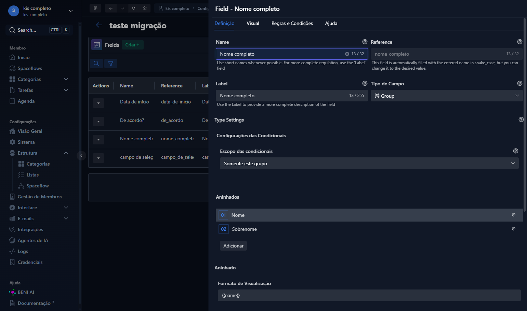Open the sidebar Search box
This screenshot has width=527, height=311.
coord(39,30)
